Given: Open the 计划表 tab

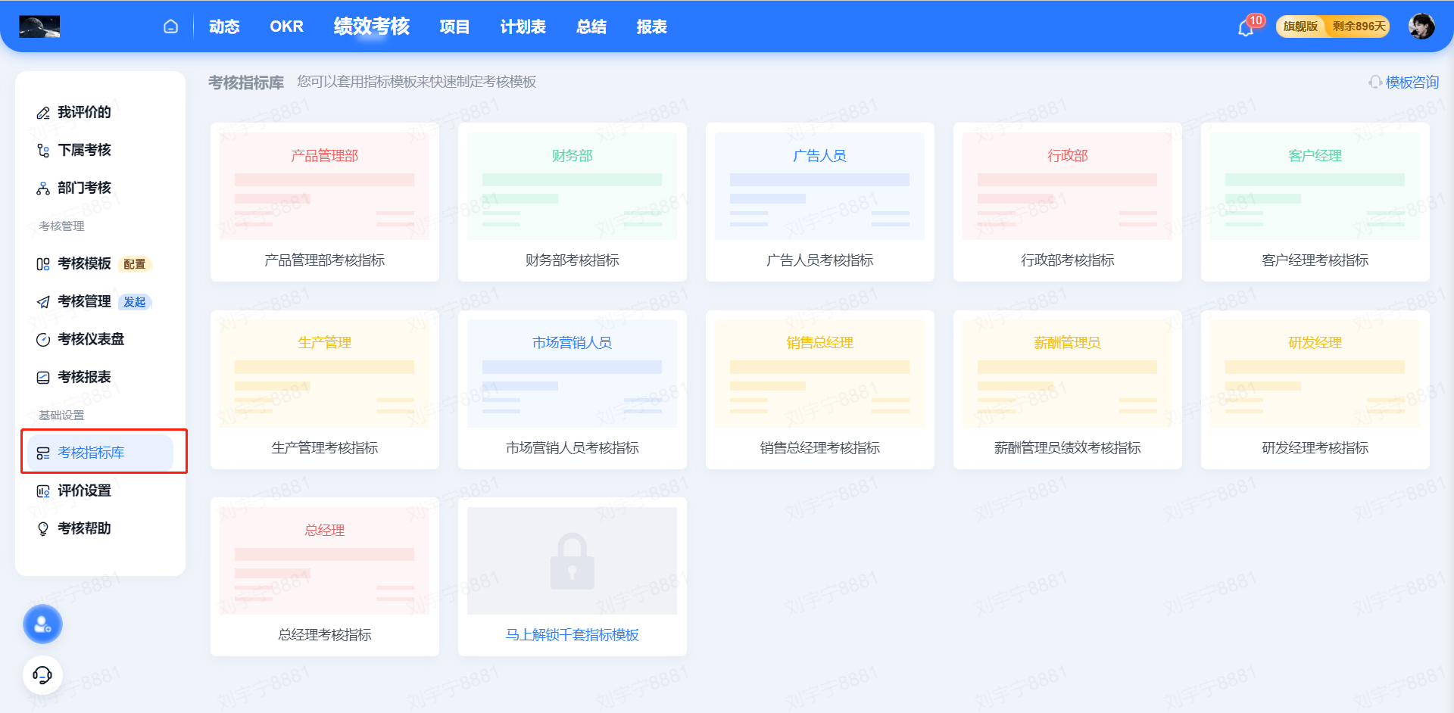Looking at the screenshot, I should tap(523, 26).
